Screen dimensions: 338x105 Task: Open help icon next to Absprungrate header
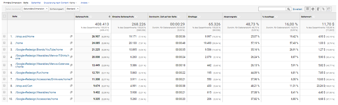click(x=239, y=17)
